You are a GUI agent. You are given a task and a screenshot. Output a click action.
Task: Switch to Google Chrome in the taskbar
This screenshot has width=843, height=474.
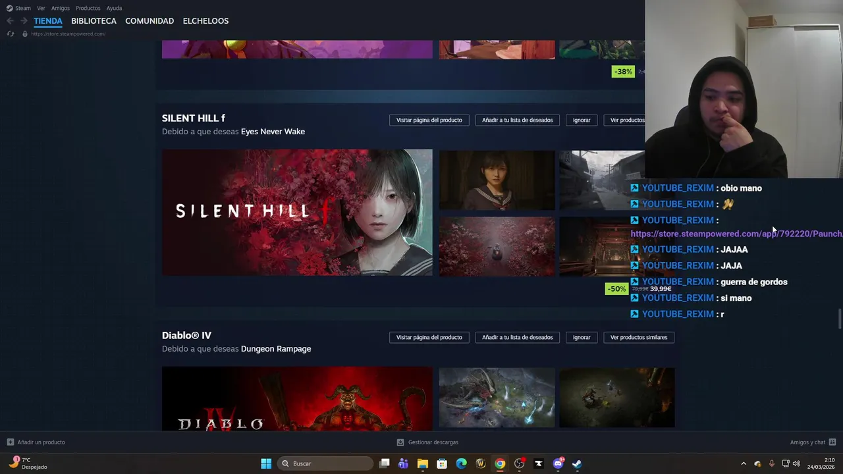pos(500,463)
